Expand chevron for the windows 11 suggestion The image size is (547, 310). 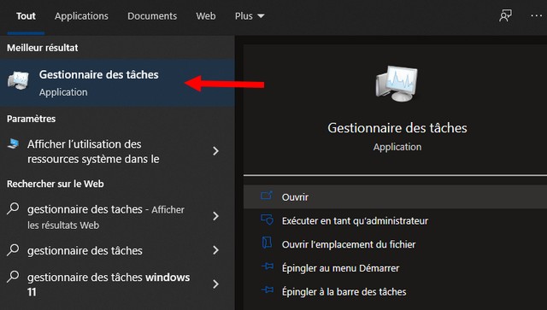216,284
